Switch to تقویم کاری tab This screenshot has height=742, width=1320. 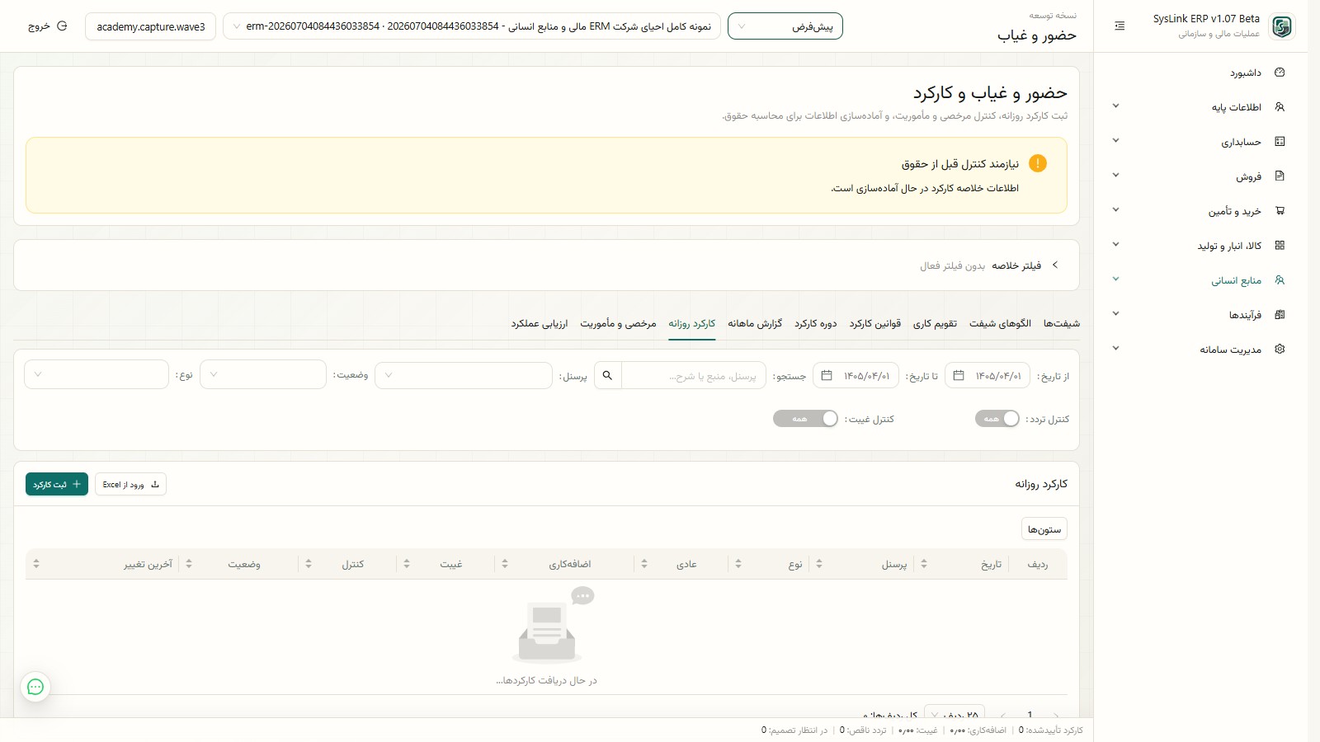935,323
